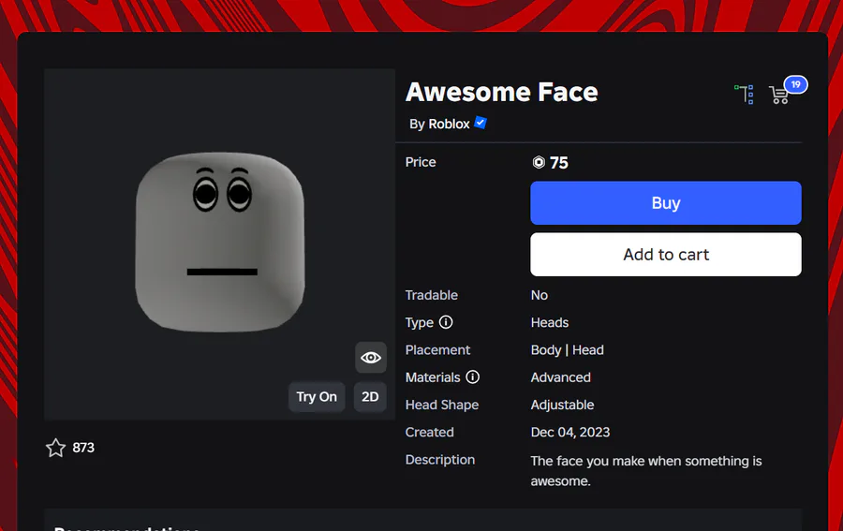Click the Add to cart button
The image size is (843, 531).
tap(666, 255)
